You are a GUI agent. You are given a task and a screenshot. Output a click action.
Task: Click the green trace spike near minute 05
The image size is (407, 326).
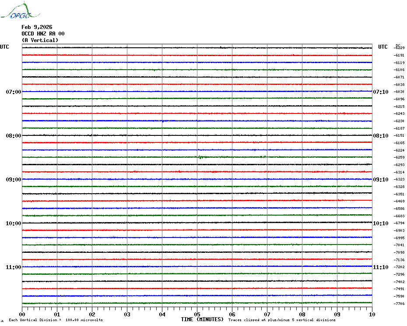click(200, 157)
